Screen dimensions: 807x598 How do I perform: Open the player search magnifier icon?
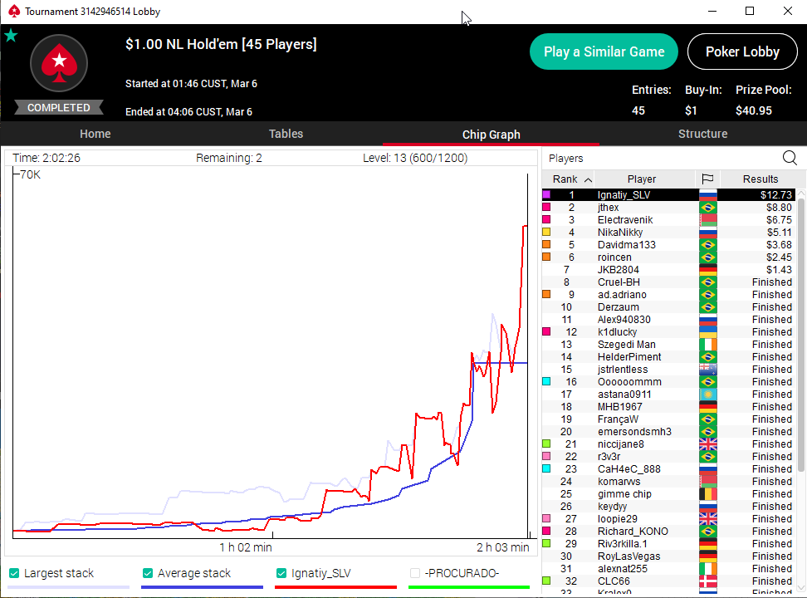click(790, 158)
